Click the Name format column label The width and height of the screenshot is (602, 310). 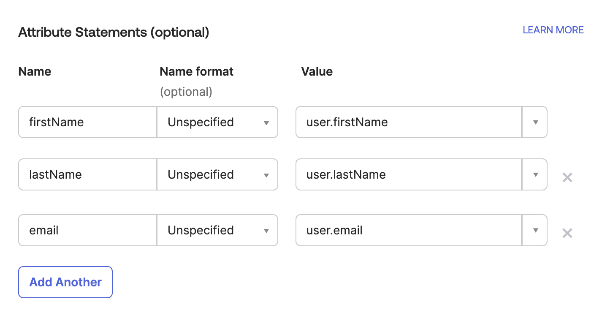(196, 71)
